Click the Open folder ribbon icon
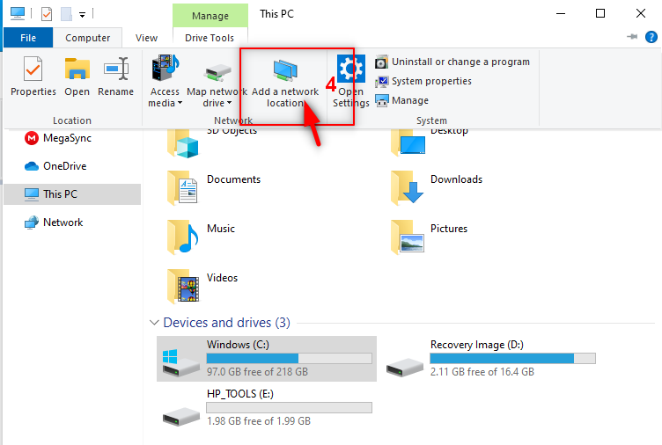The height and width of the screenshot is (445, 662). (x=77, y=69)
